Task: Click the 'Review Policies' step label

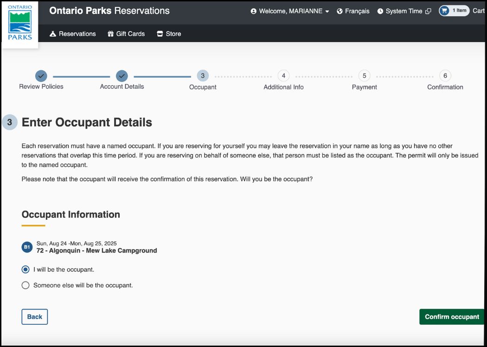Action: 41,87
